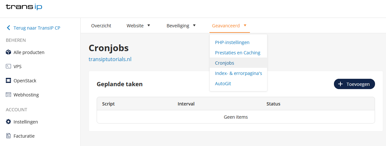
Task: Expand the Website dropdown menu
Action: [138, 26]
